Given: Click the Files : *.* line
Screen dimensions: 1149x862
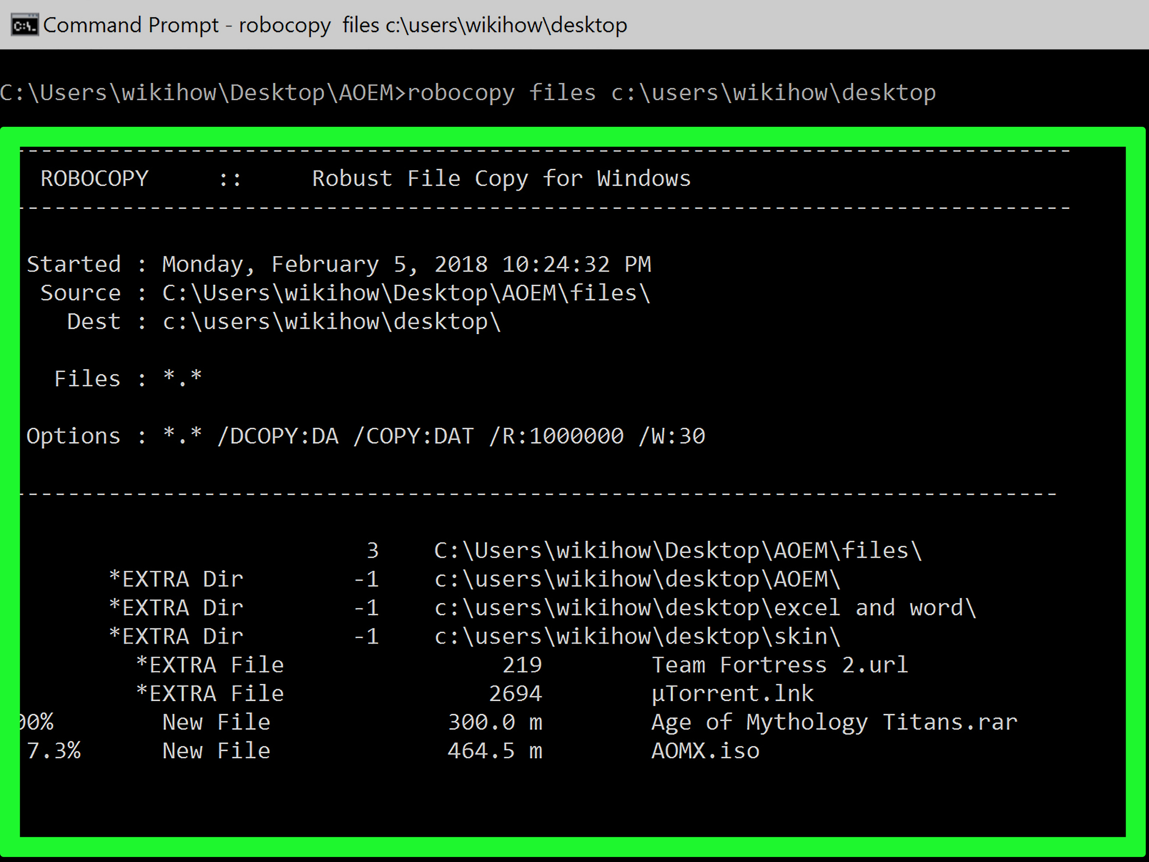Looking at the screenshot, I should coord(128,378).
